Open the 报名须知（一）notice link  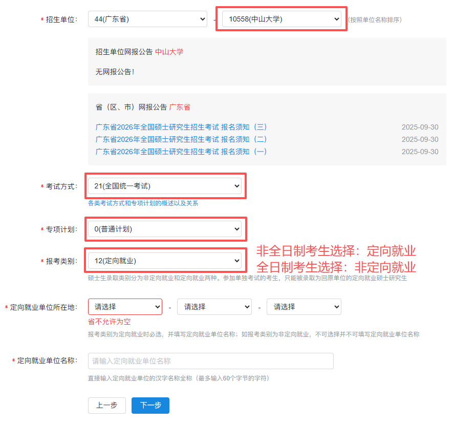click(181, 152)
